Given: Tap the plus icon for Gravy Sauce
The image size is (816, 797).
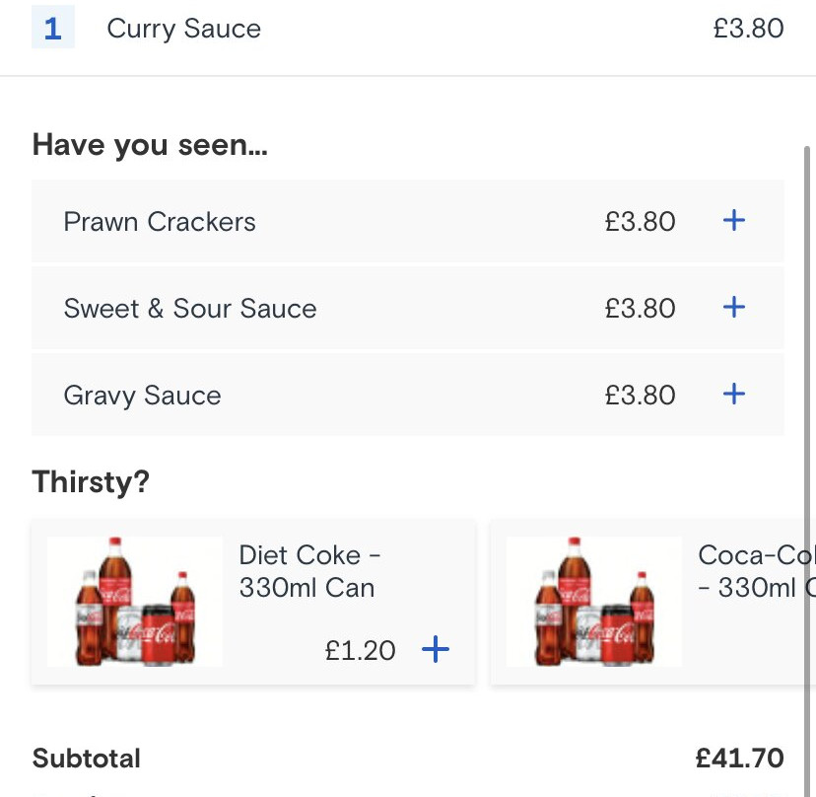Looking at the screenshot, I should tap(733, 395).
